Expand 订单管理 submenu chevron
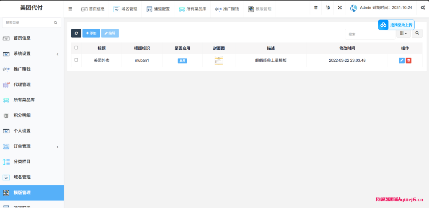The height and width of the screenshot is (208, 429). coord(58,147)
